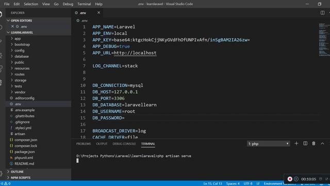Kill terminal with trash icon
Viewport: 330px width, 186px height.
pyautogui.click(x=313, y=144)
